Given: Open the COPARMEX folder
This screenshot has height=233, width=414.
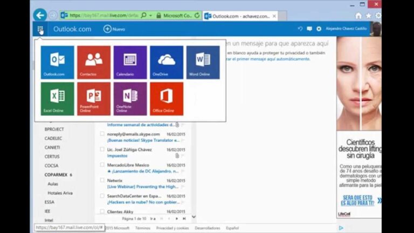Looking at the screenshot, I should 56,175.
